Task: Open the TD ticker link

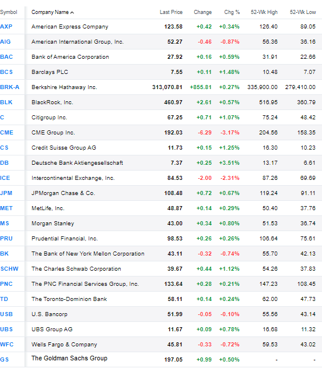Action: pyautogui.click(x=4, y=299)
